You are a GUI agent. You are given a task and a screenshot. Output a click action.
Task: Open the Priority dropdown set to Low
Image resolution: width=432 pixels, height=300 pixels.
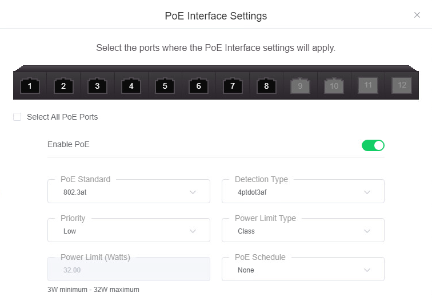(129, 230)
